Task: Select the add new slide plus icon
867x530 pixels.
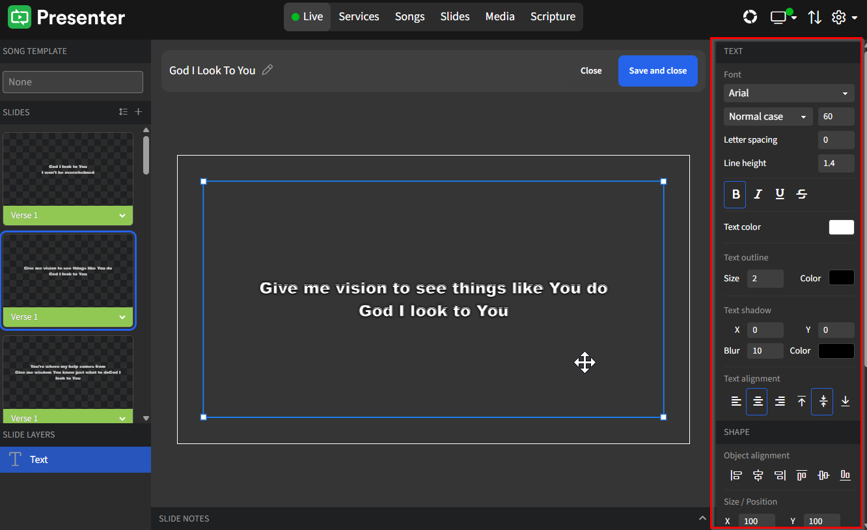Action: [138, 112]
